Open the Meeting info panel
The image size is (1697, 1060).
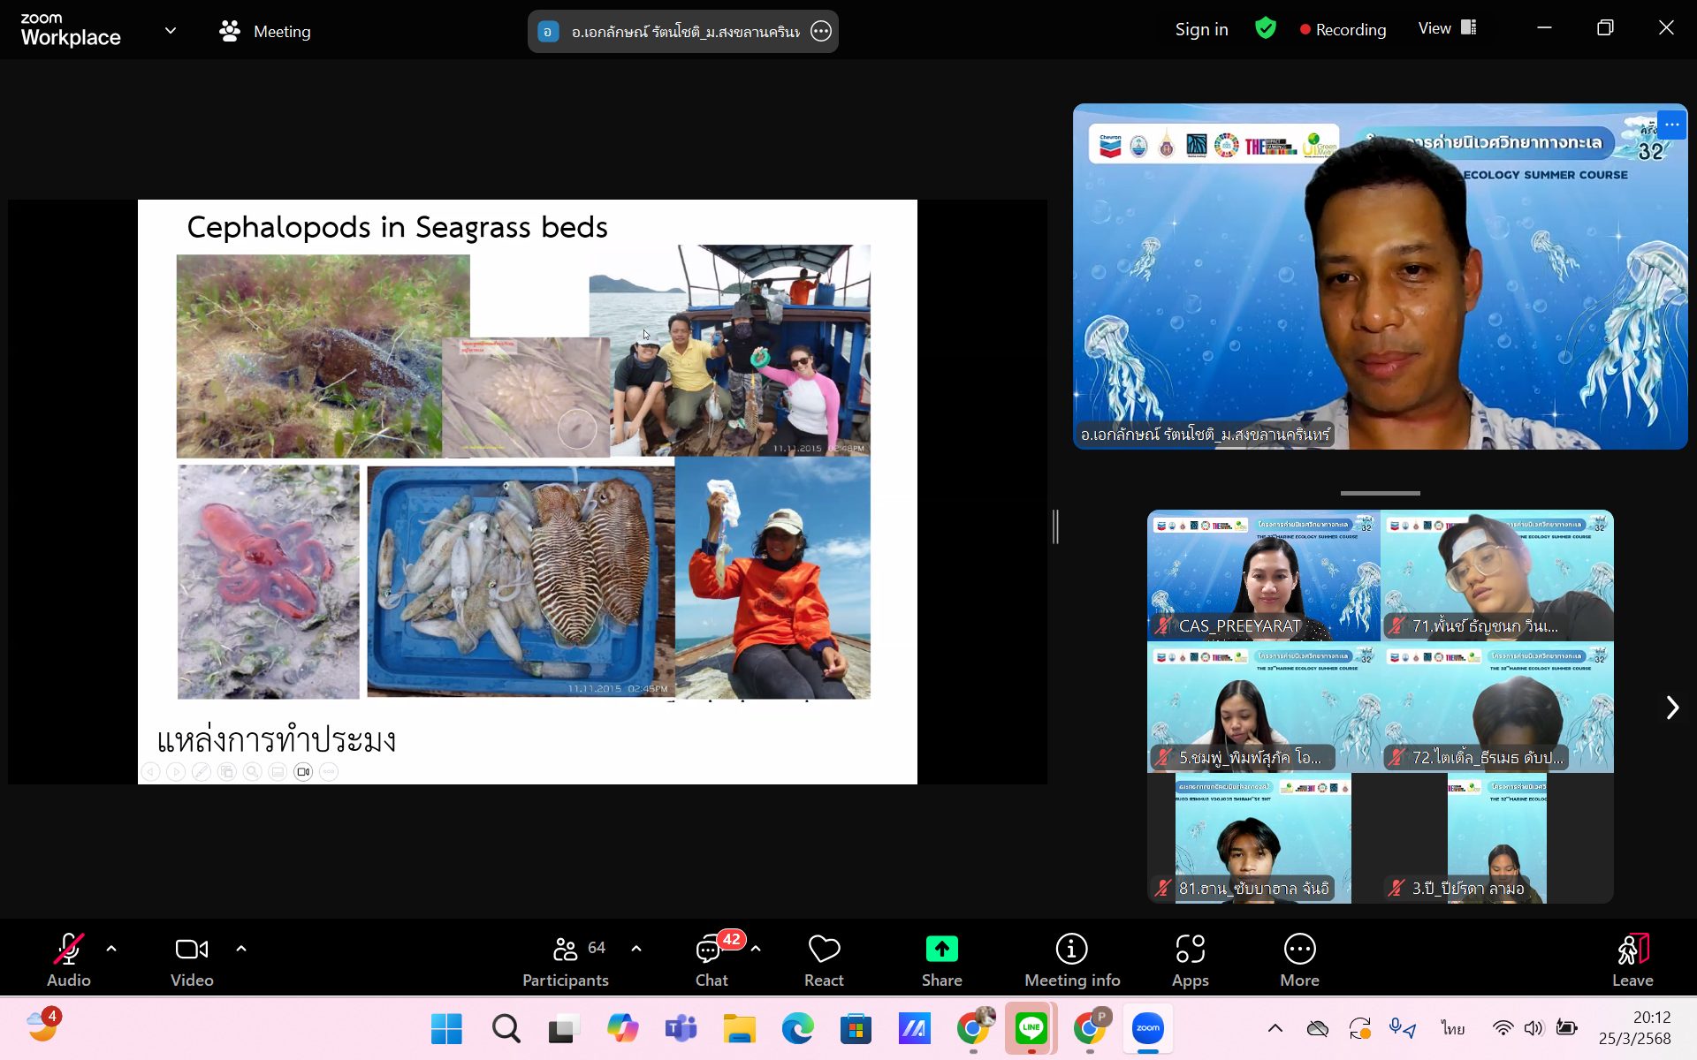pos(1071,959)
